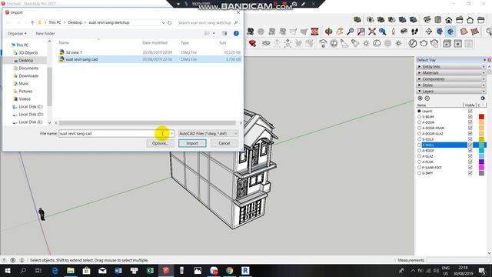Click the Name column header in the file list
Screen dimensions: 492x277
click(64, 43)
